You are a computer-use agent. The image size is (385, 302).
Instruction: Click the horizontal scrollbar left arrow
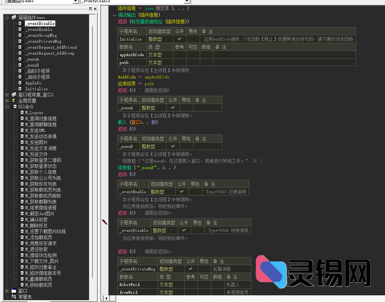107,298
